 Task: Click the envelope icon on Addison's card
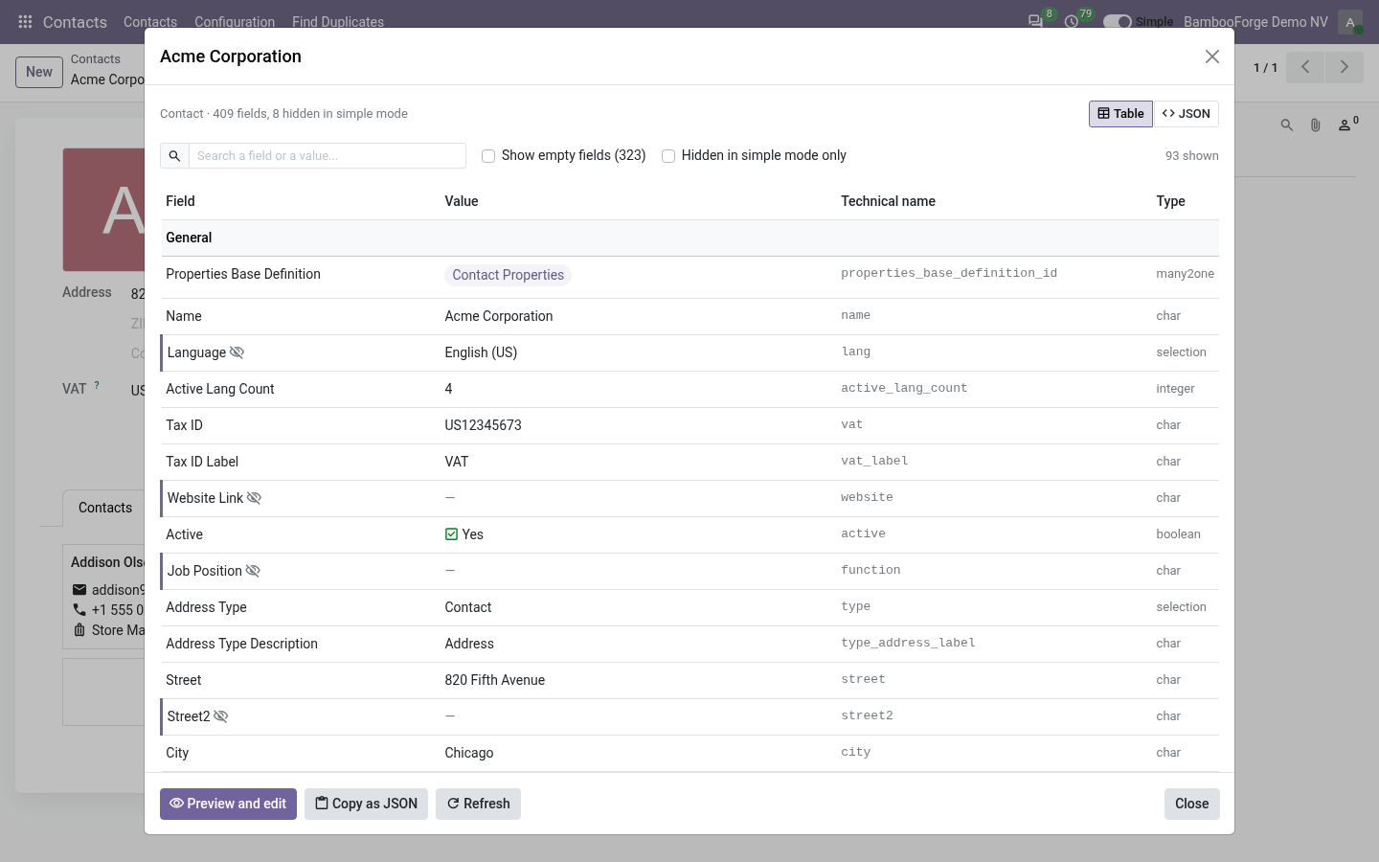(x=79, y=590)
